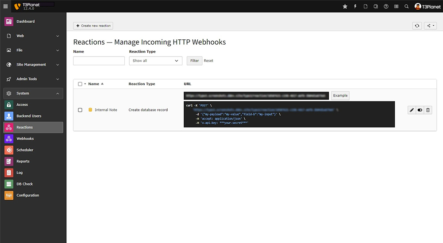Click the Name filter text field
443x243 pixels.
click(99, 61)
